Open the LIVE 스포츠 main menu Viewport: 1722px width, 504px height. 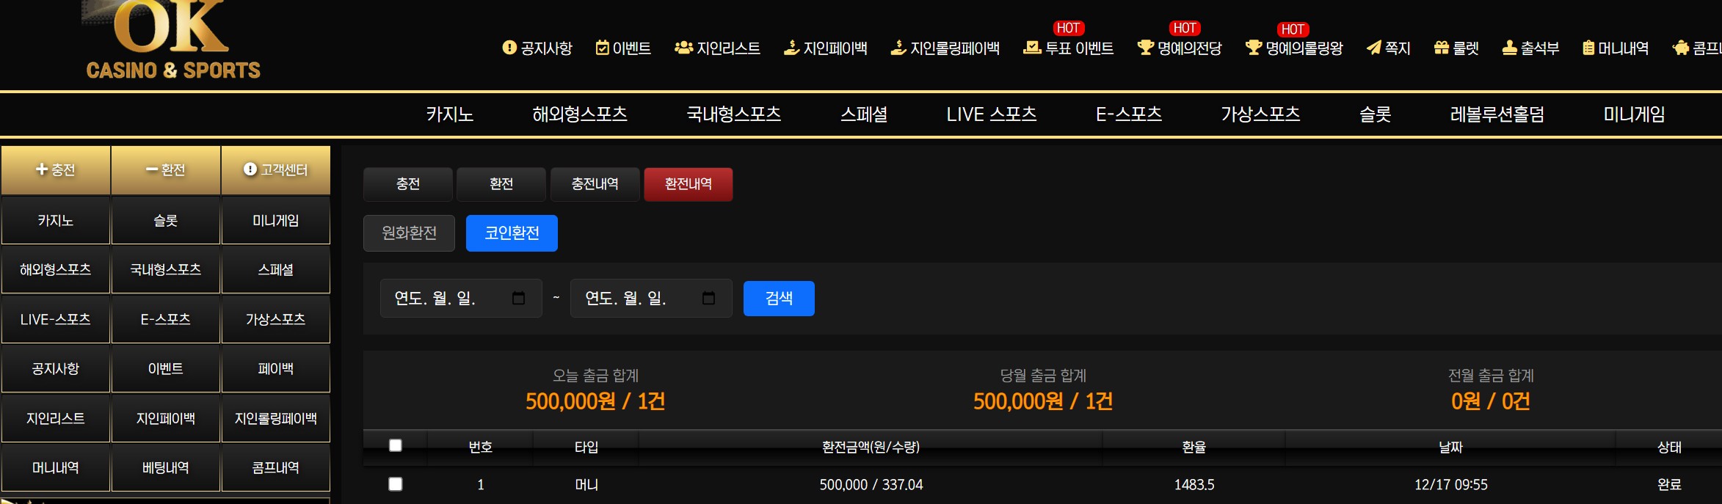pyautogui.click(x=991, y=114)
